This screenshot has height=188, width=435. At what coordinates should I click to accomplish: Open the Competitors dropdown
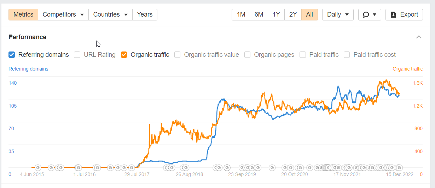point(63,14)
